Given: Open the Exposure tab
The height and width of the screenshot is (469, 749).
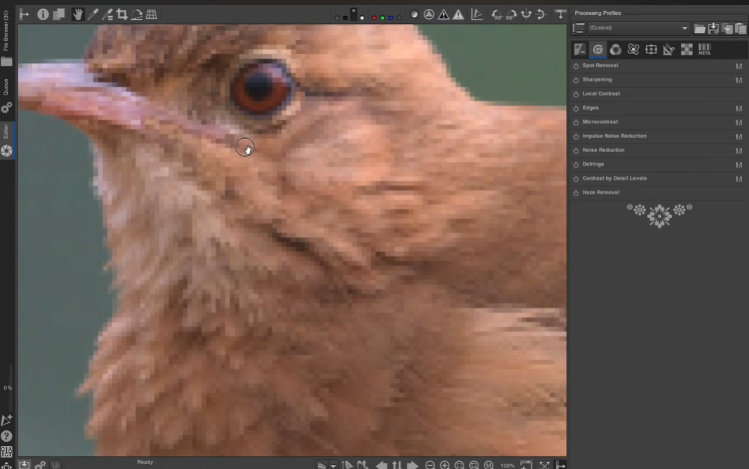Looking at the screenshot, I should click(580, 49).
